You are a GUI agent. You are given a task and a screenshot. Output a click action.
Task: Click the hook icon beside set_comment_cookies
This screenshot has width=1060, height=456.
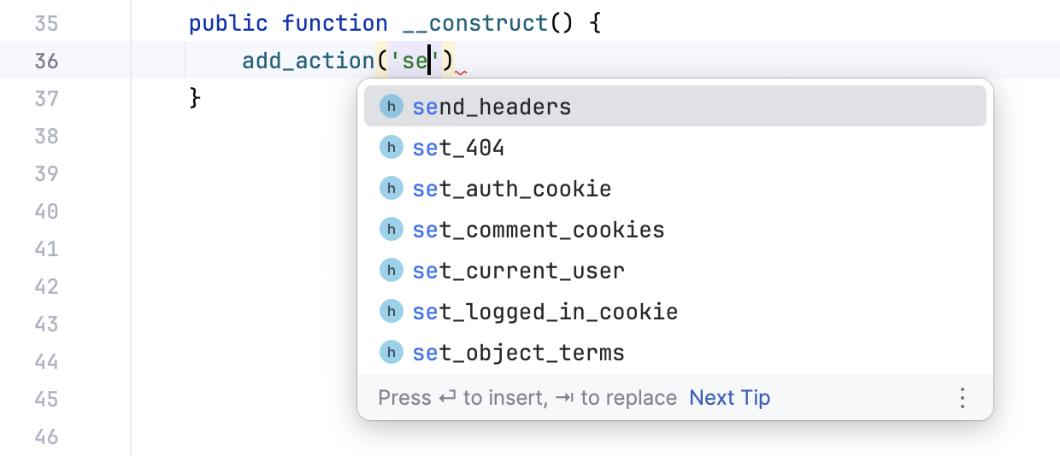(x=391, y=230)
